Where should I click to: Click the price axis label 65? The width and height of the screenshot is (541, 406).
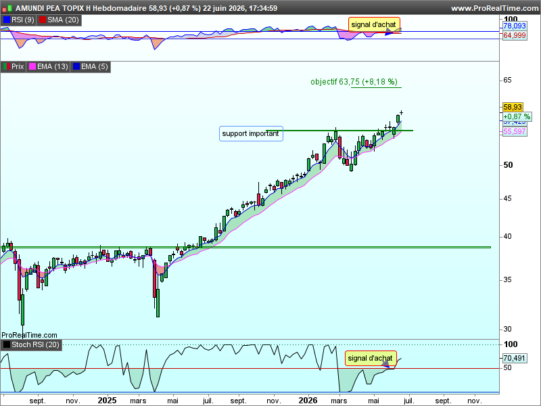click(x=507, y=80)
